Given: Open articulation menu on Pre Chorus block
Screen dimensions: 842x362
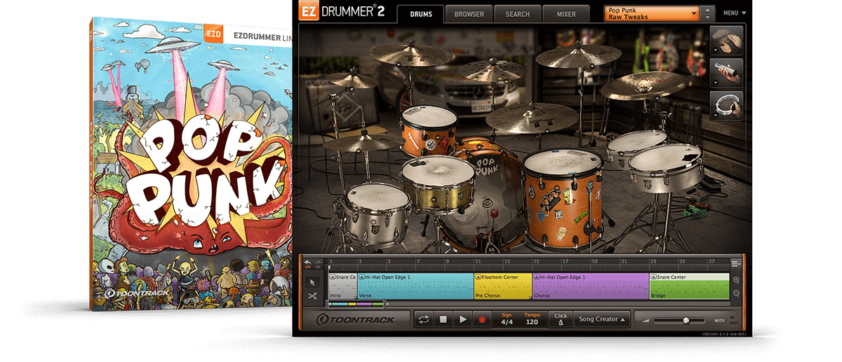Looking at the screenshot, I should click(x=479, y=277).
